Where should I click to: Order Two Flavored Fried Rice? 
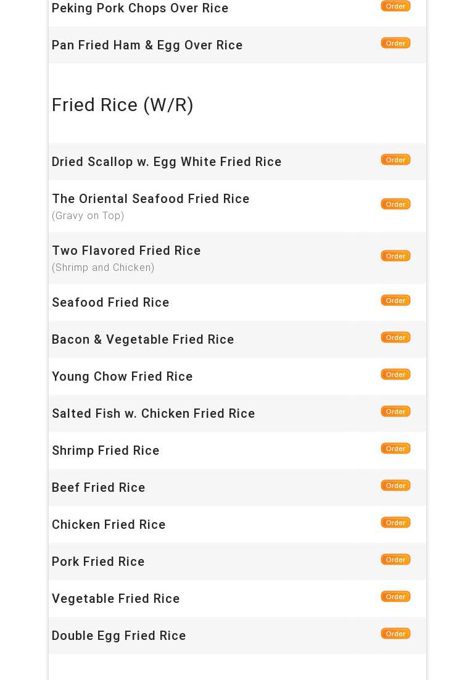[395, 256]
